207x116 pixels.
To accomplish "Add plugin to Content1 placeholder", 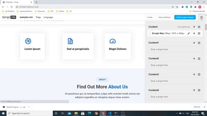I will (194, 43).
